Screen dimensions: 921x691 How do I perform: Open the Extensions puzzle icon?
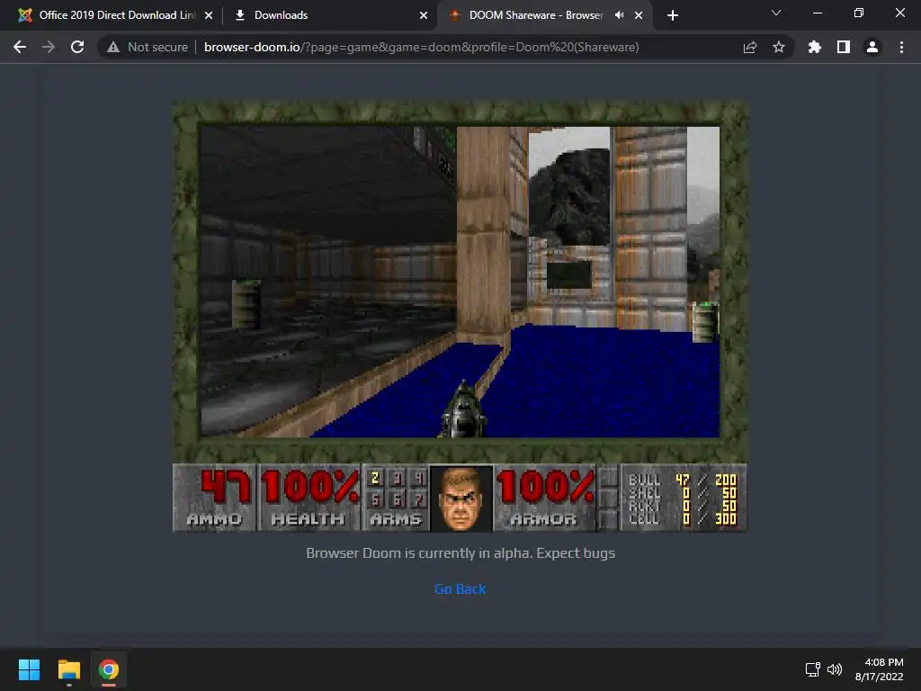[814, 47]
